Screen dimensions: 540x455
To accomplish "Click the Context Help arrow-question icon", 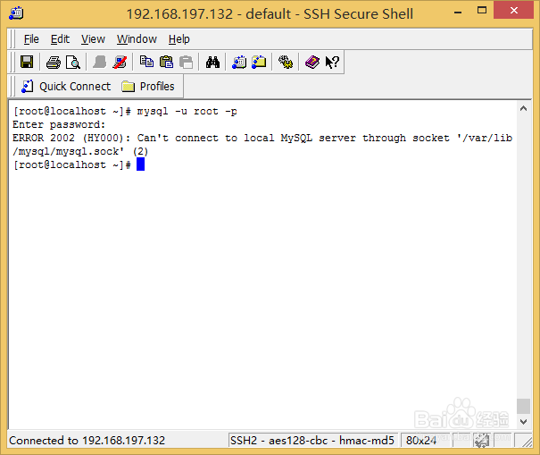I will 332,63.
